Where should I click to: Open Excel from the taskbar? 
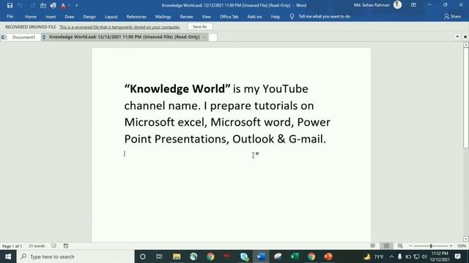pos(295,256)
